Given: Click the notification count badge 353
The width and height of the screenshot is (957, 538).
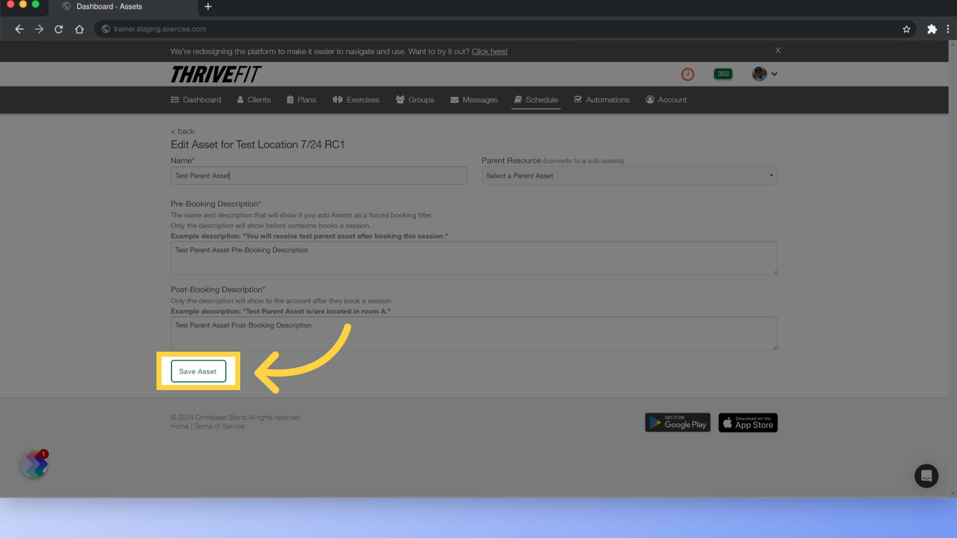Looking at the screenshot, I should coord(723,74).
